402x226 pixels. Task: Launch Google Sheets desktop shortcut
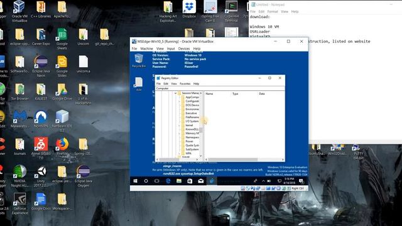(62, 39)
